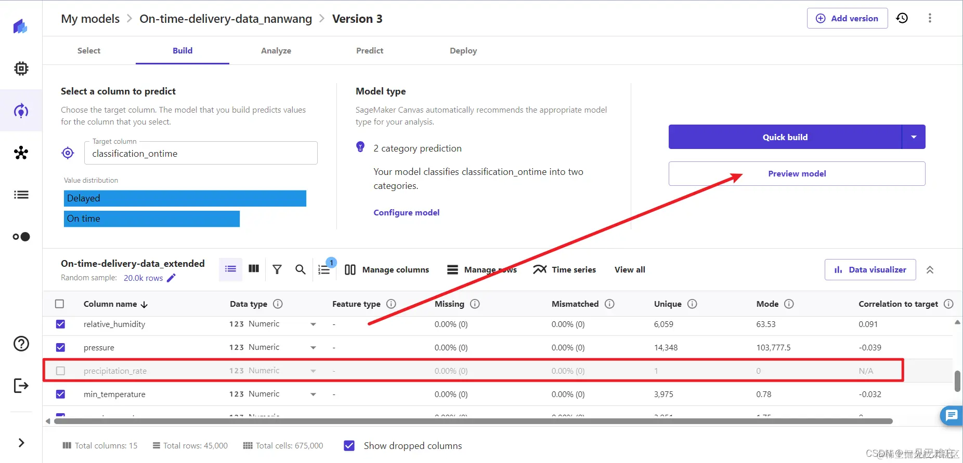
Task: Click the lightbulb icon beside 2 category prediction
Action: coord(360,147)
